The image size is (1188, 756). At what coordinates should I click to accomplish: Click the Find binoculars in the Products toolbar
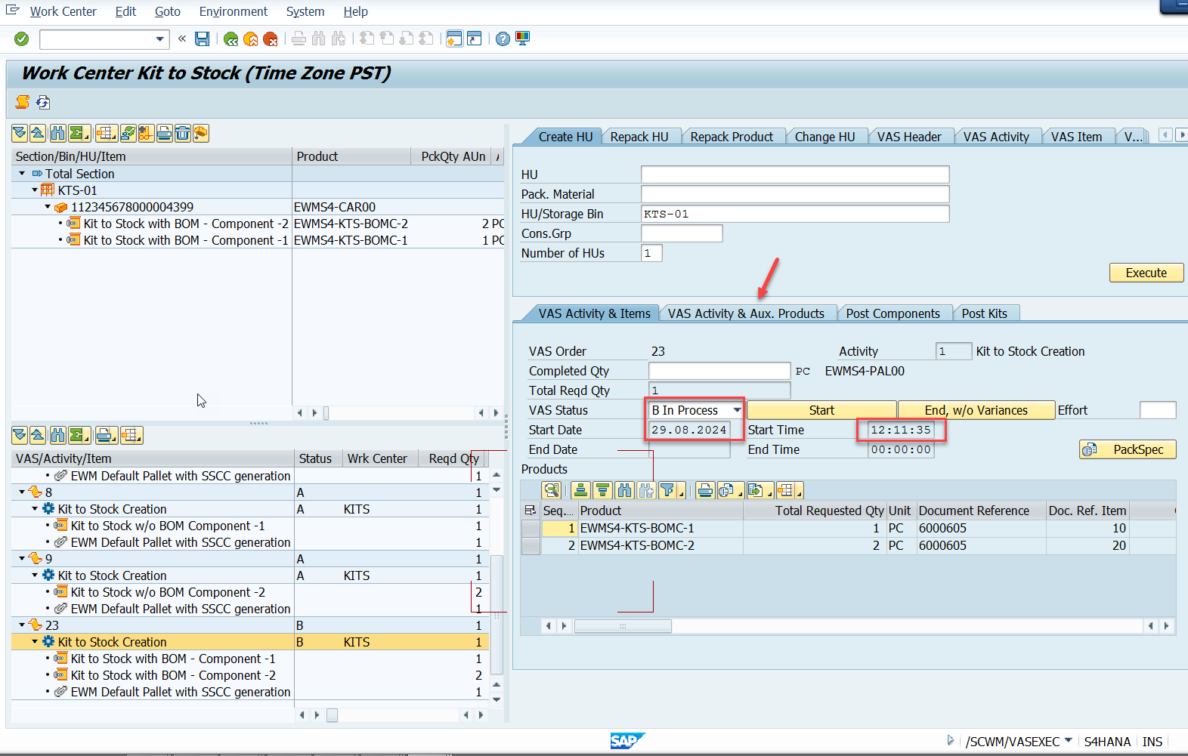pyautogui.click(x=624, y=490)
